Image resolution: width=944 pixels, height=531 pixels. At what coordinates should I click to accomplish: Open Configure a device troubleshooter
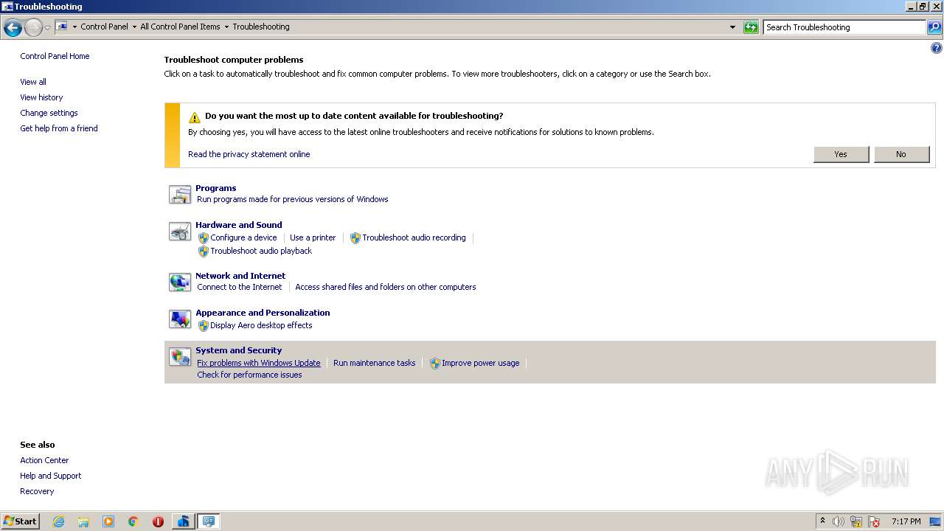(x=243, y=237)
